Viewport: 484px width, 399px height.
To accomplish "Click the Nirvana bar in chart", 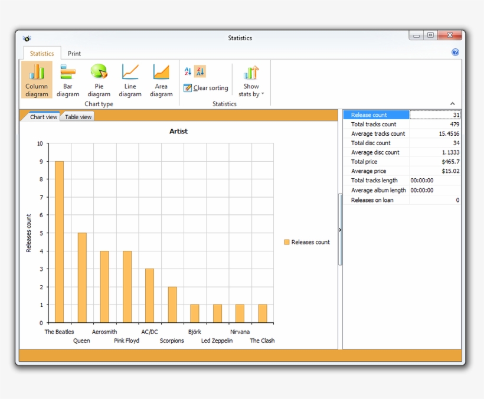I will (x=240, y=313).
